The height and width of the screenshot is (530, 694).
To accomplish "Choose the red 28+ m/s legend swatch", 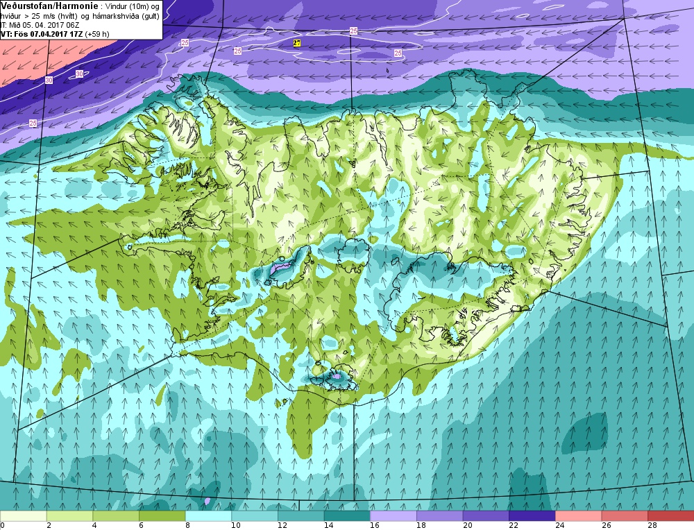I will pos(671,516).
